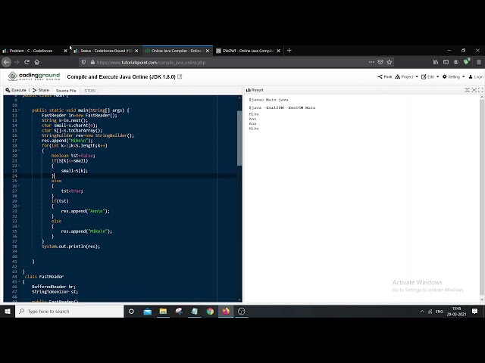Open the Windows Start menu
Screen dimensions: 485x363
point(8,311)
